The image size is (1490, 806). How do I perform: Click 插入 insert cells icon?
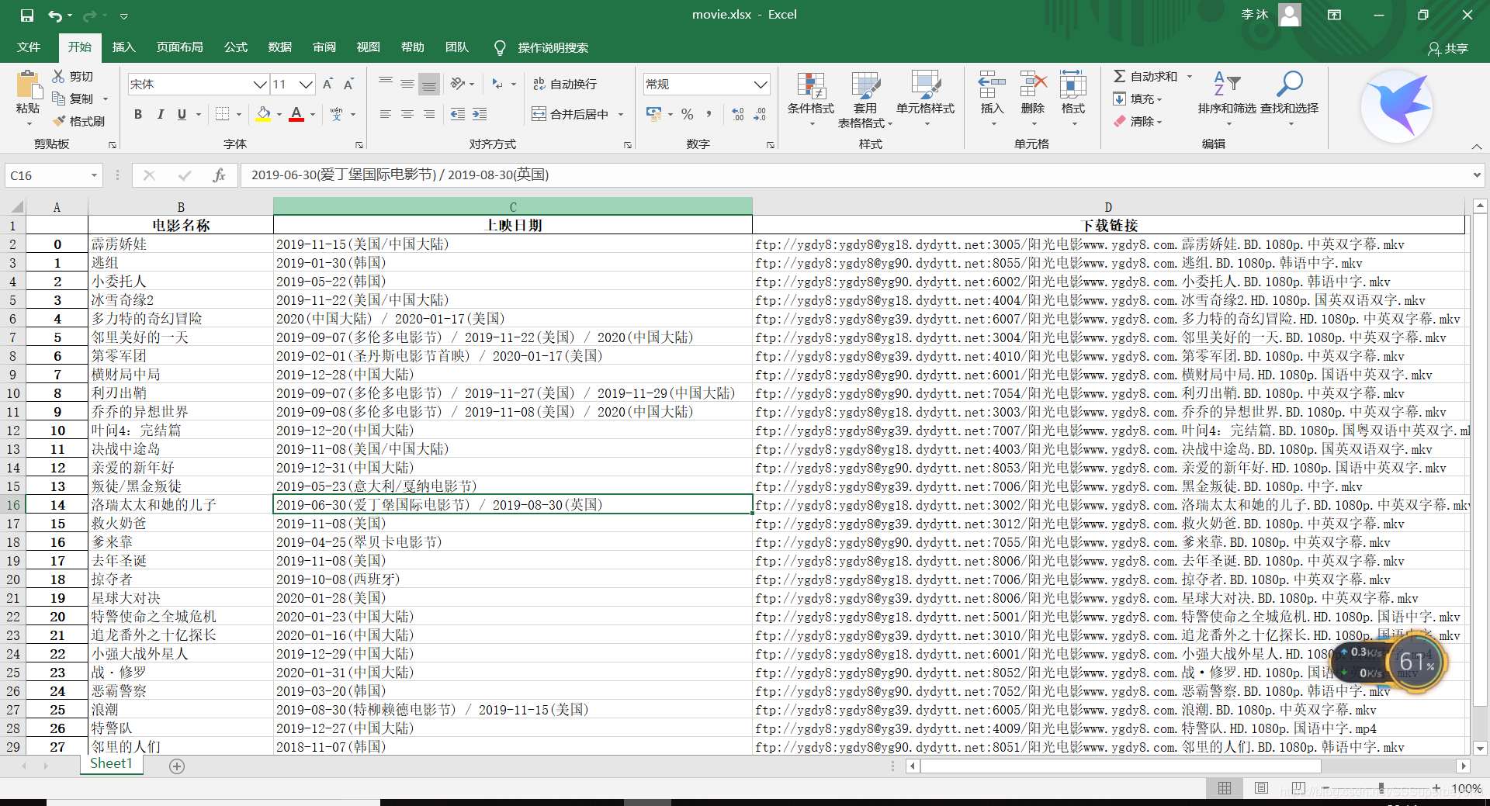point(992,84)
